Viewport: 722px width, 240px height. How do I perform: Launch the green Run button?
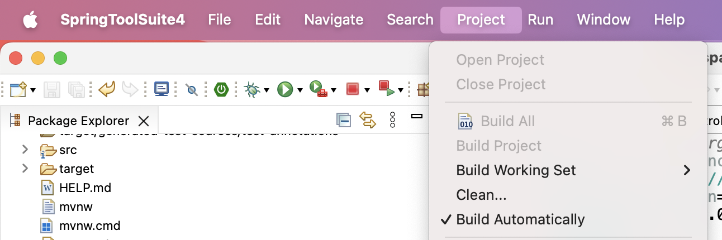285,89
